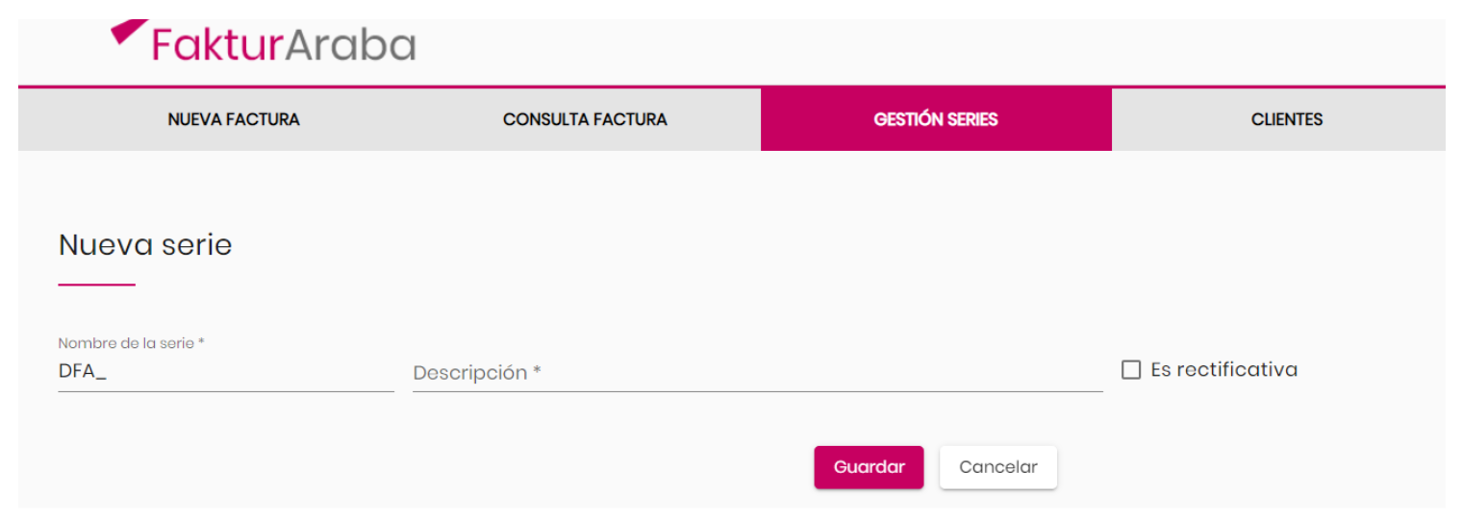The width and height of the screenshot is (1462, 521).
Task: Click the Nombre de la serie label
Action: tap(131, 342)
